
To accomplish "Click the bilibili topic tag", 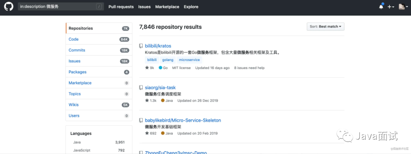I will [152, 60].
